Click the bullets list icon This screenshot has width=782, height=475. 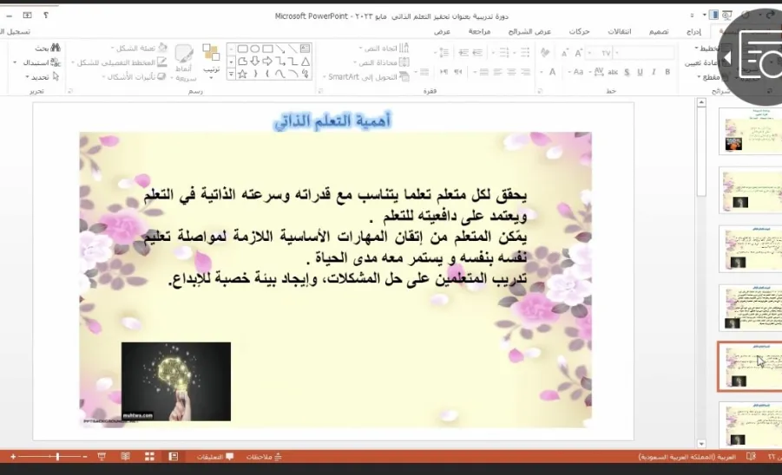524,52
